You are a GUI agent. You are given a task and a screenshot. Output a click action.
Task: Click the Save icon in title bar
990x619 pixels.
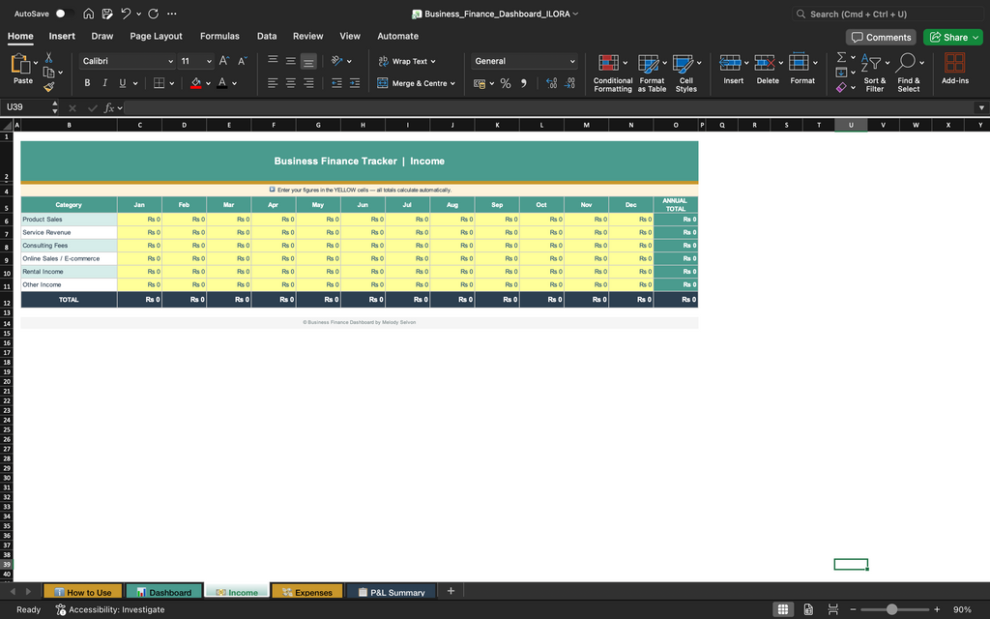[107, 14]
